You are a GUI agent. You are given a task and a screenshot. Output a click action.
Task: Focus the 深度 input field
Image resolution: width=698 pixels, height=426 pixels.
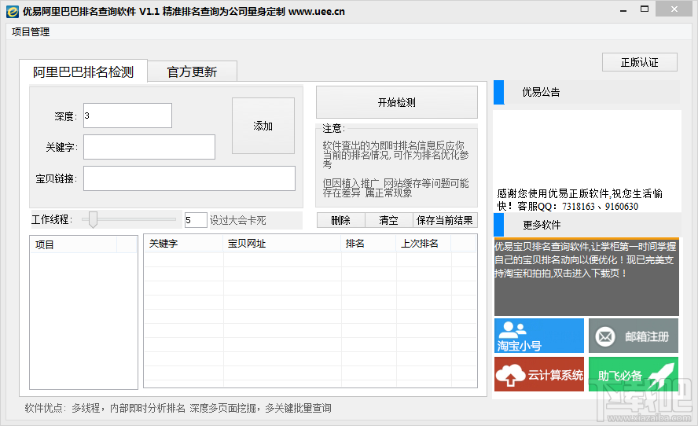coord(128,116)
